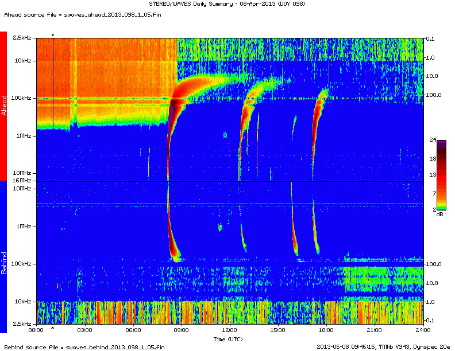The image size is (455, 351).
Task: Click the dB color scale bar
Action: (441, 175)
